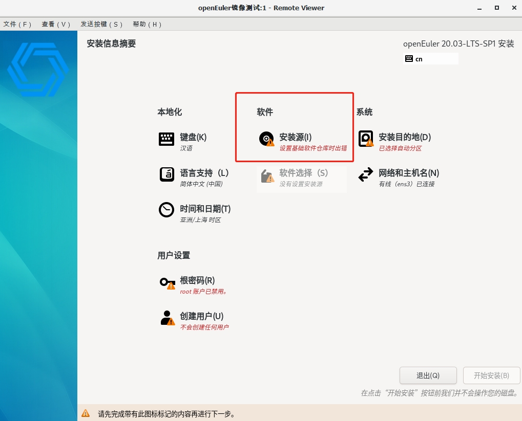Click the 根密码 key icon
The width and height of the screenshot is (522, 421).
tap(167, 282)
